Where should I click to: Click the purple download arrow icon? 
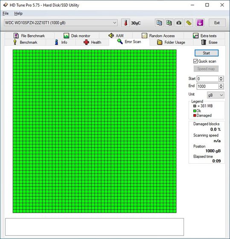[200, 23]
